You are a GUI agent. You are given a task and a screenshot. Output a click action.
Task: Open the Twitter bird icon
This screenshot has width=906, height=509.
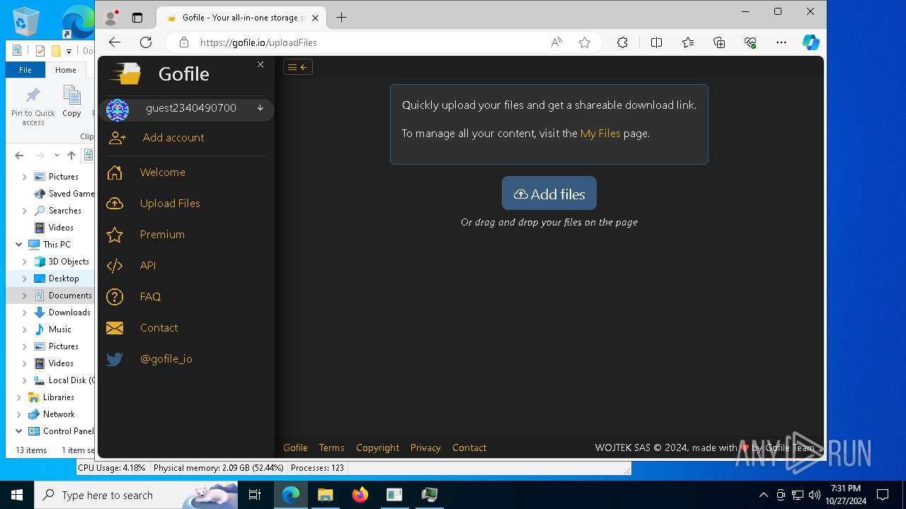[x=115, y=359]
